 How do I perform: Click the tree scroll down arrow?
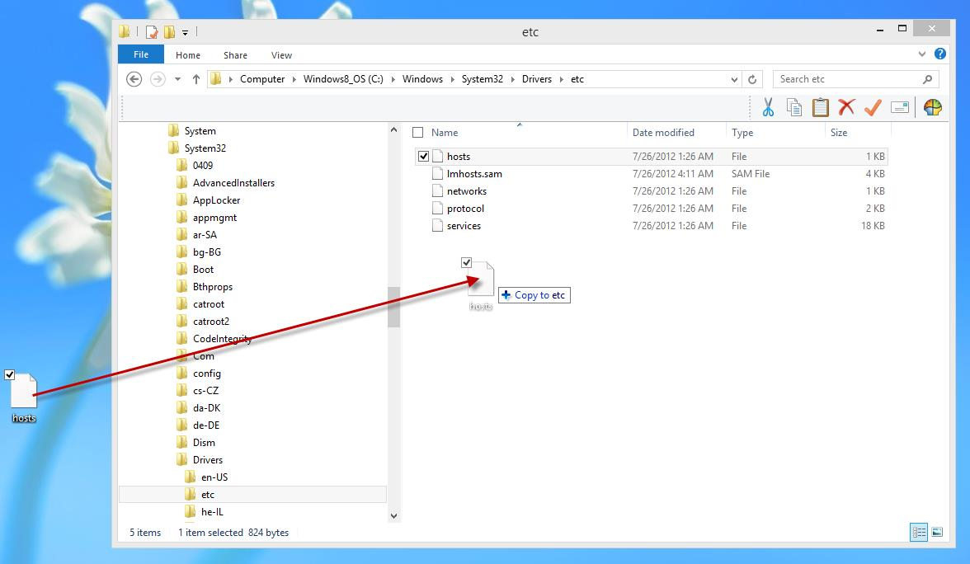(393, 515)
